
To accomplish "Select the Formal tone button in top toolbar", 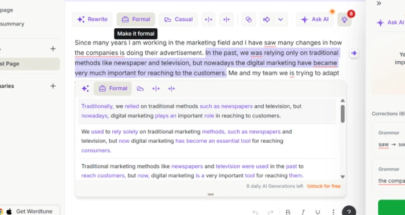I will [x=136, y=19].
